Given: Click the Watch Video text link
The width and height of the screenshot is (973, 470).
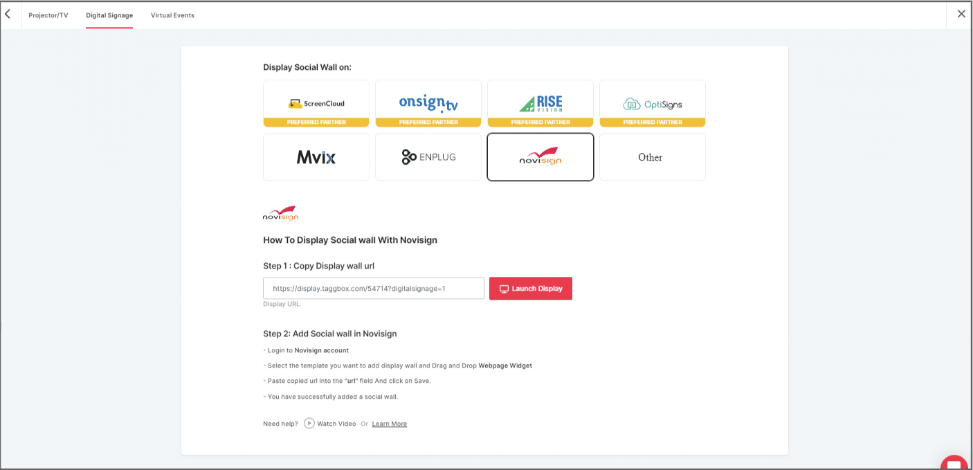Looking at the screenshot, I should click(336, 424).
